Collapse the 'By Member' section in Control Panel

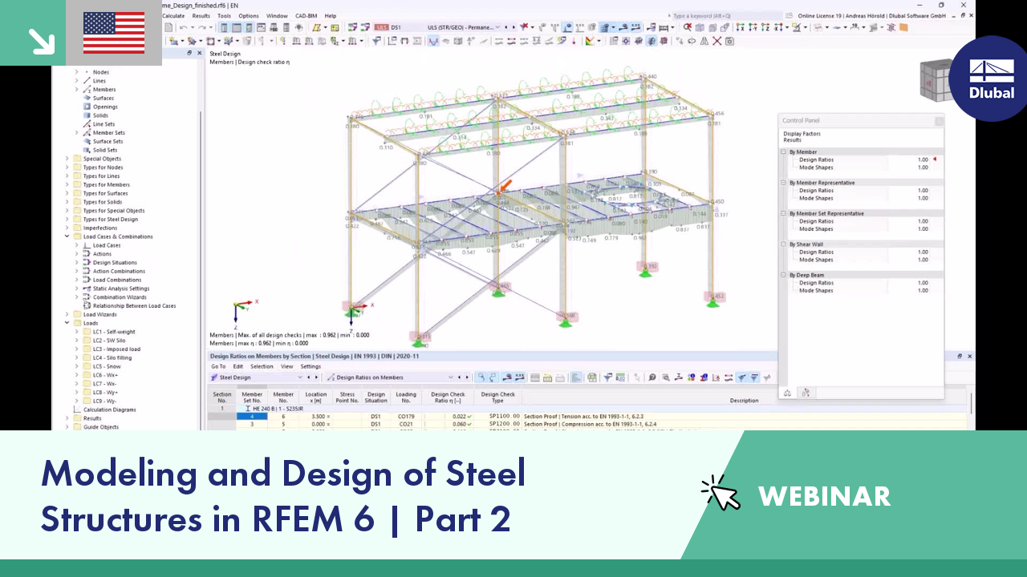tap(783, 151)
